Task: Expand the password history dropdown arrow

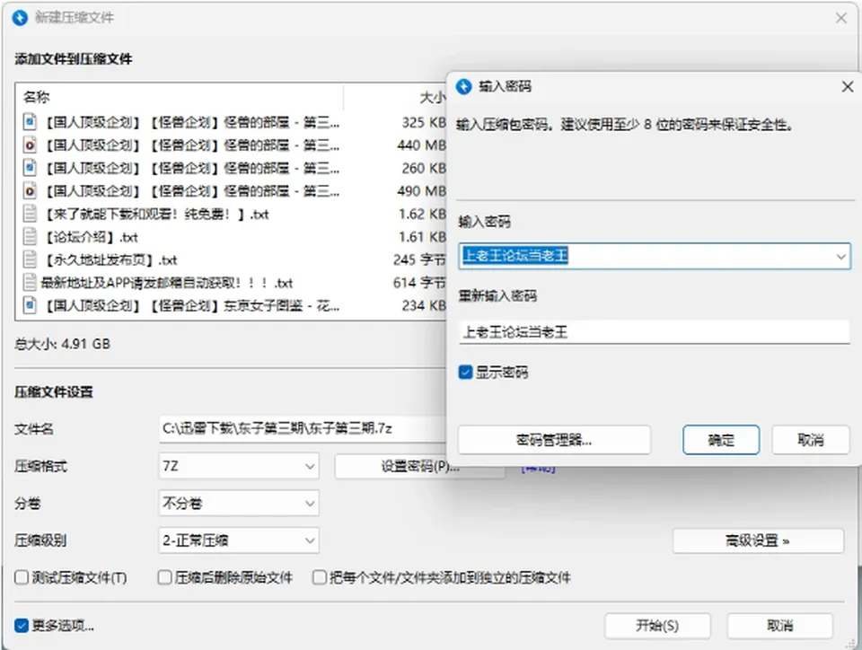Action: pos(840,256)
